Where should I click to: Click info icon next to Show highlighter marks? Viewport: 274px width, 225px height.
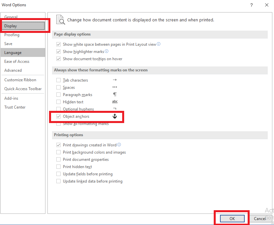(107, 51)
